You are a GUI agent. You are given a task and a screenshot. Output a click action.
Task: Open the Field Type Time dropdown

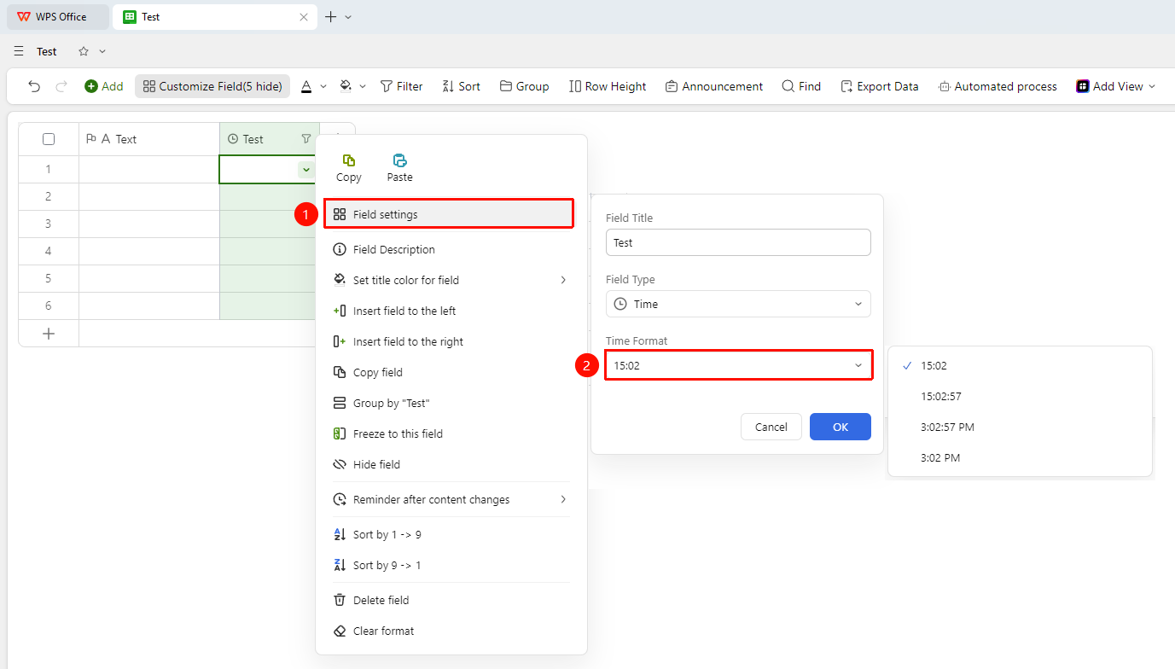point(738,304)
